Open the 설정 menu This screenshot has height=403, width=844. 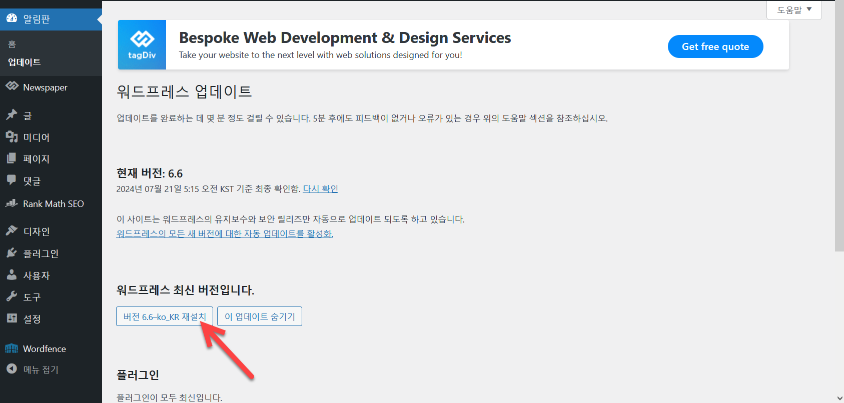(51, 318)
